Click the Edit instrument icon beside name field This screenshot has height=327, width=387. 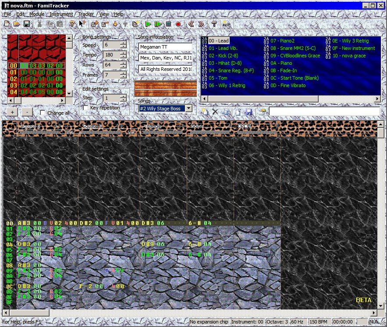pos(262,112)
